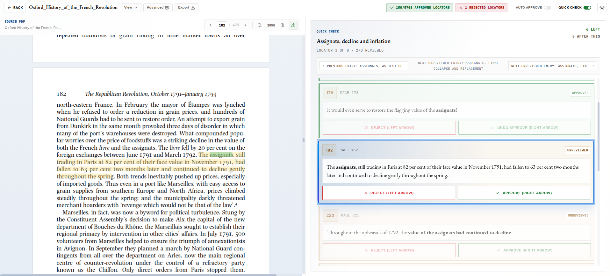This screenshot has width=610, height=276.
Task: Click the UNREVIEWED badge on page 223 card
Action: [578, 216]
